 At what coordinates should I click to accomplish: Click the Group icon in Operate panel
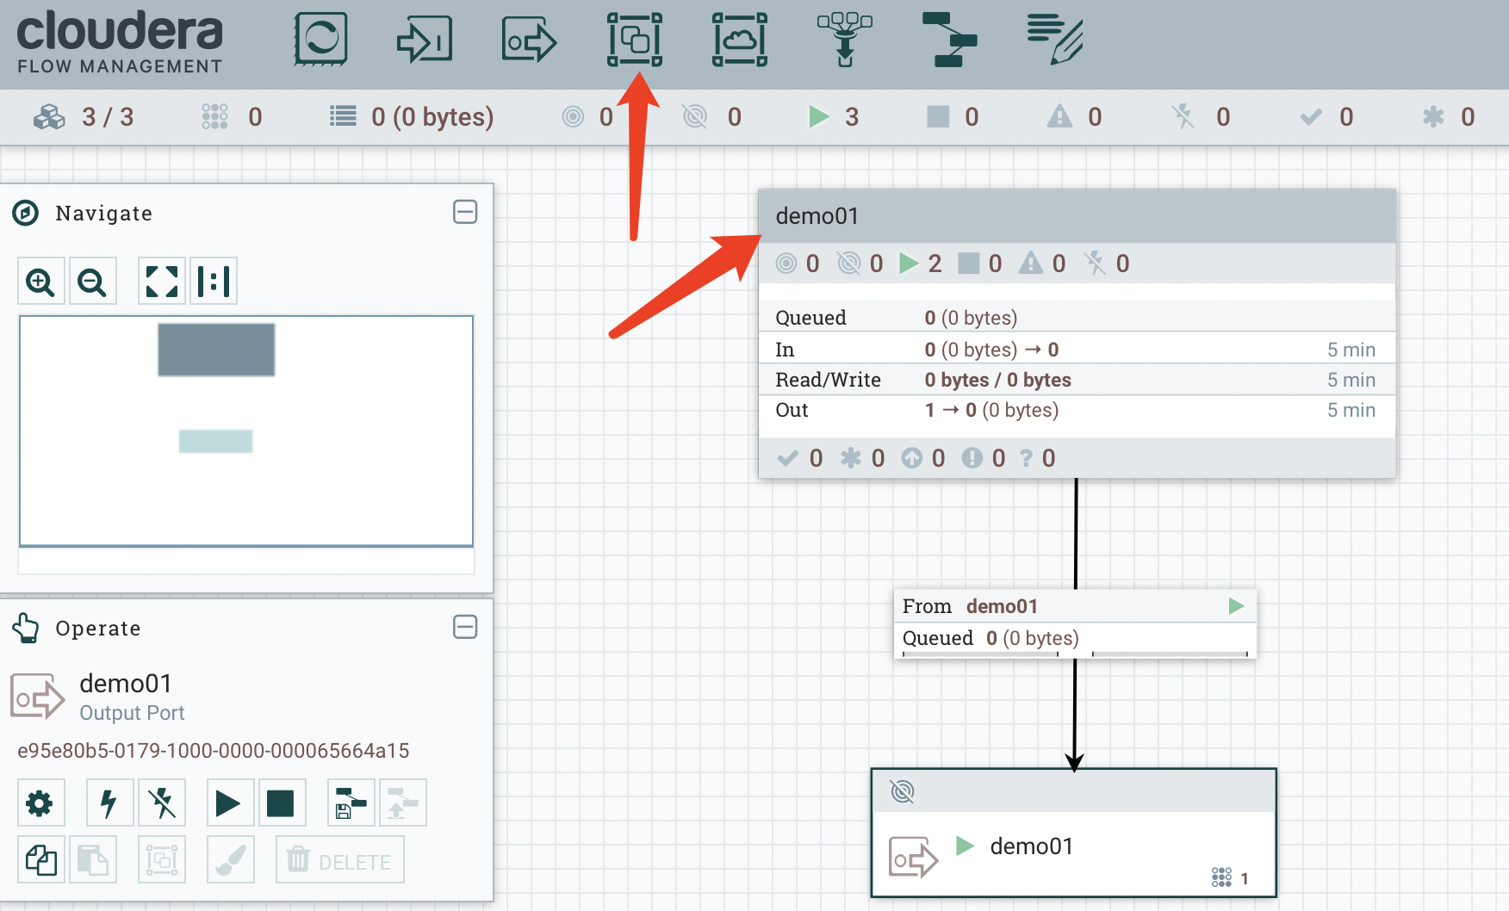click(161, 859)
